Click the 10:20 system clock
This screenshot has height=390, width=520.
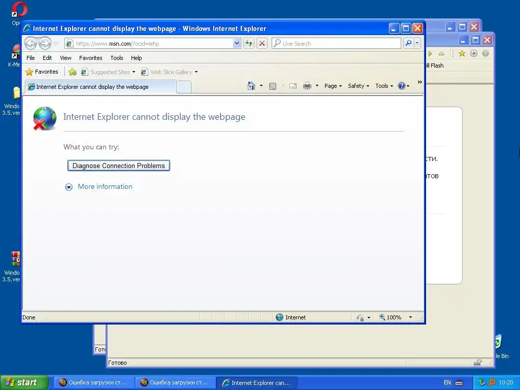[x=506, y=382]
